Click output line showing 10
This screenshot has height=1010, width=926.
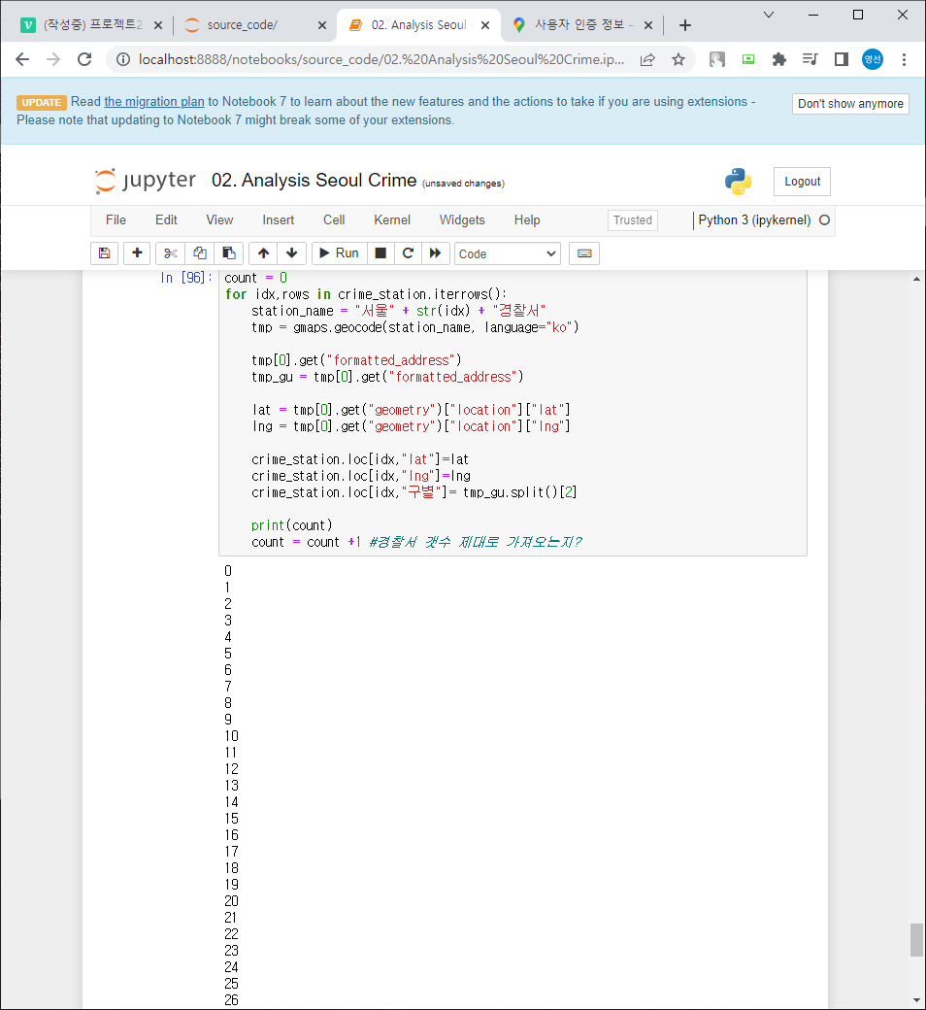click(x=232, y=736)
